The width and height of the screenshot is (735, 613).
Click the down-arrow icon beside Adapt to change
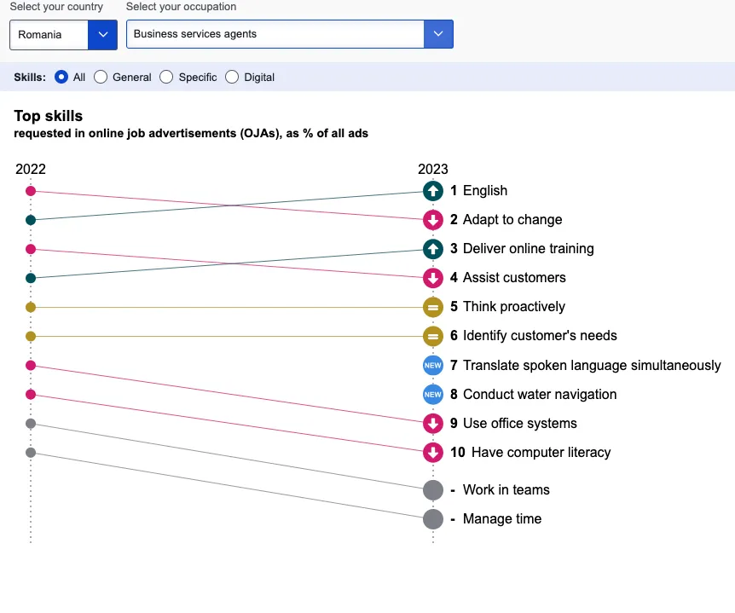point(433,220)
